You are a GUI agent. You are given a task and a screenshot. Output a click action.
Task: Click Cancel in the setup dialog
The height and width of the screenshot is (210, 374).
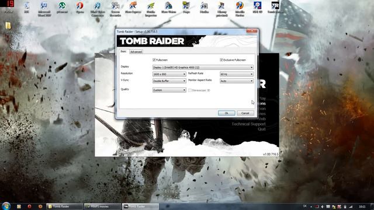245,113
